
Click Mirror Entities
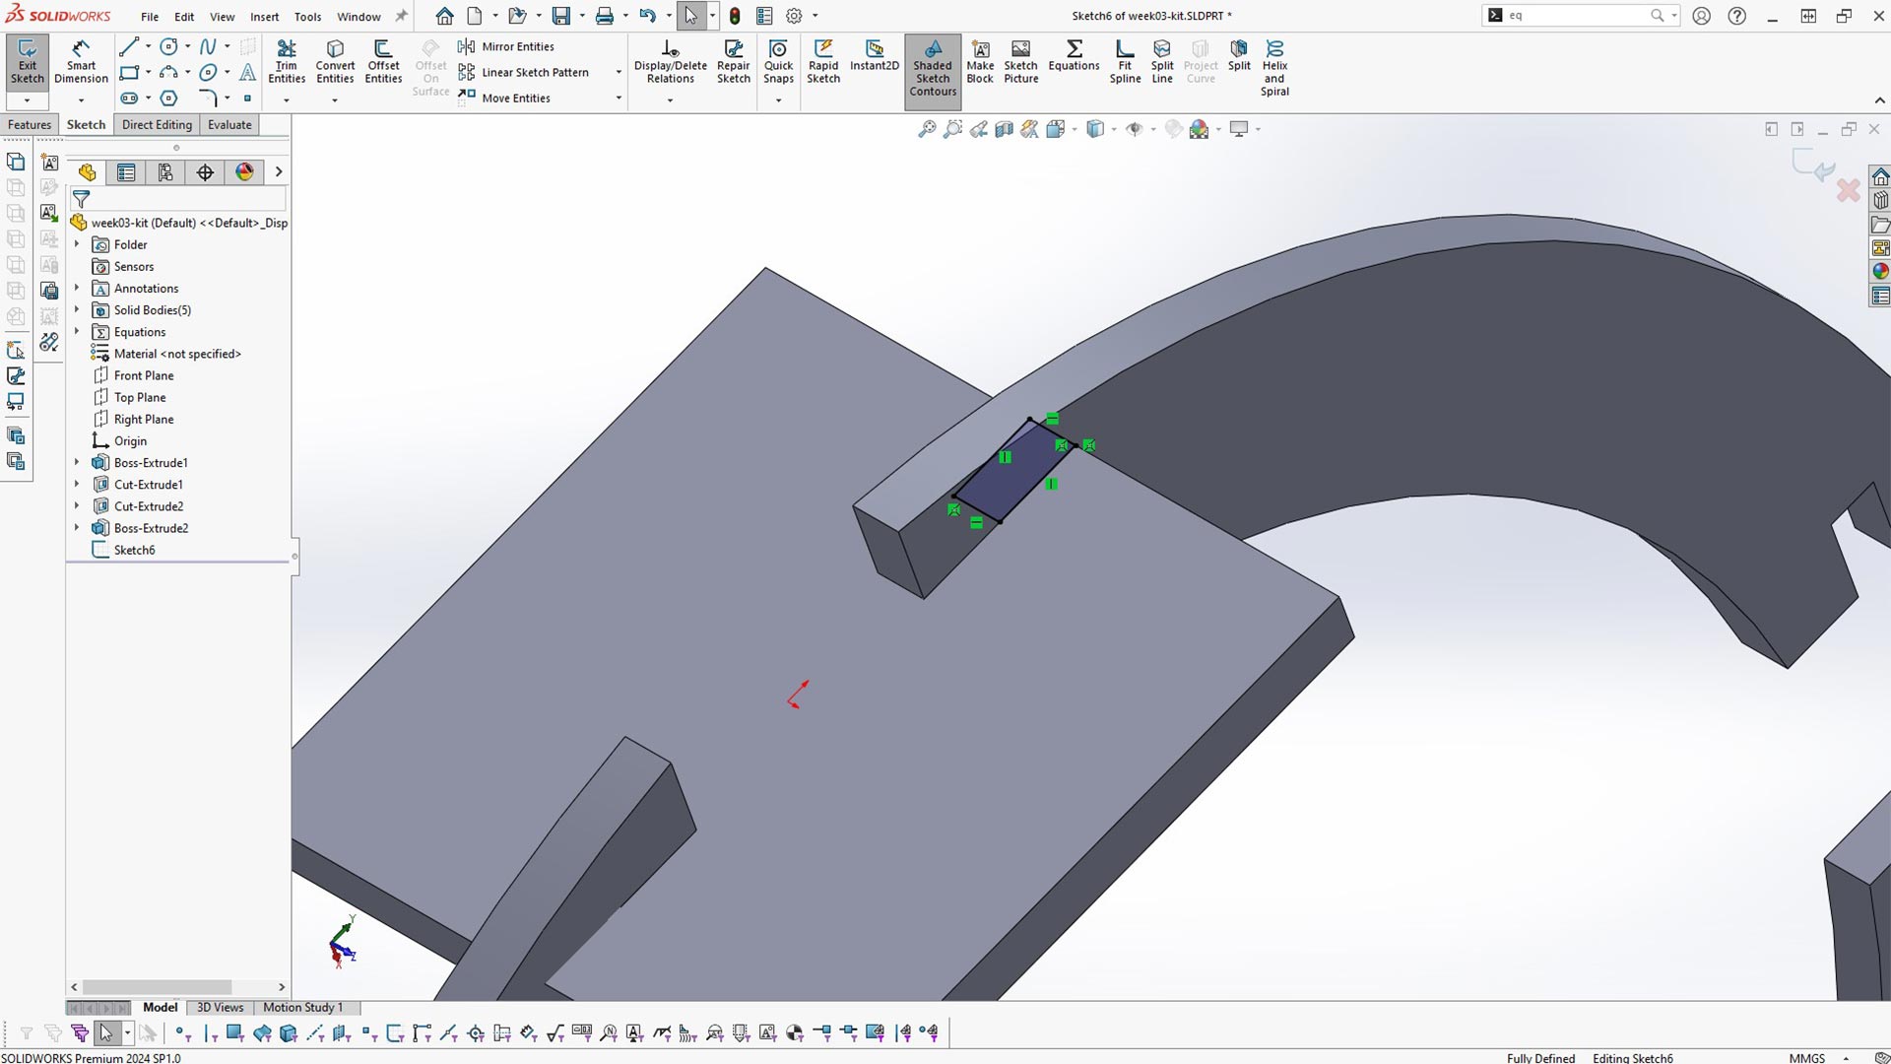(506, 46)
